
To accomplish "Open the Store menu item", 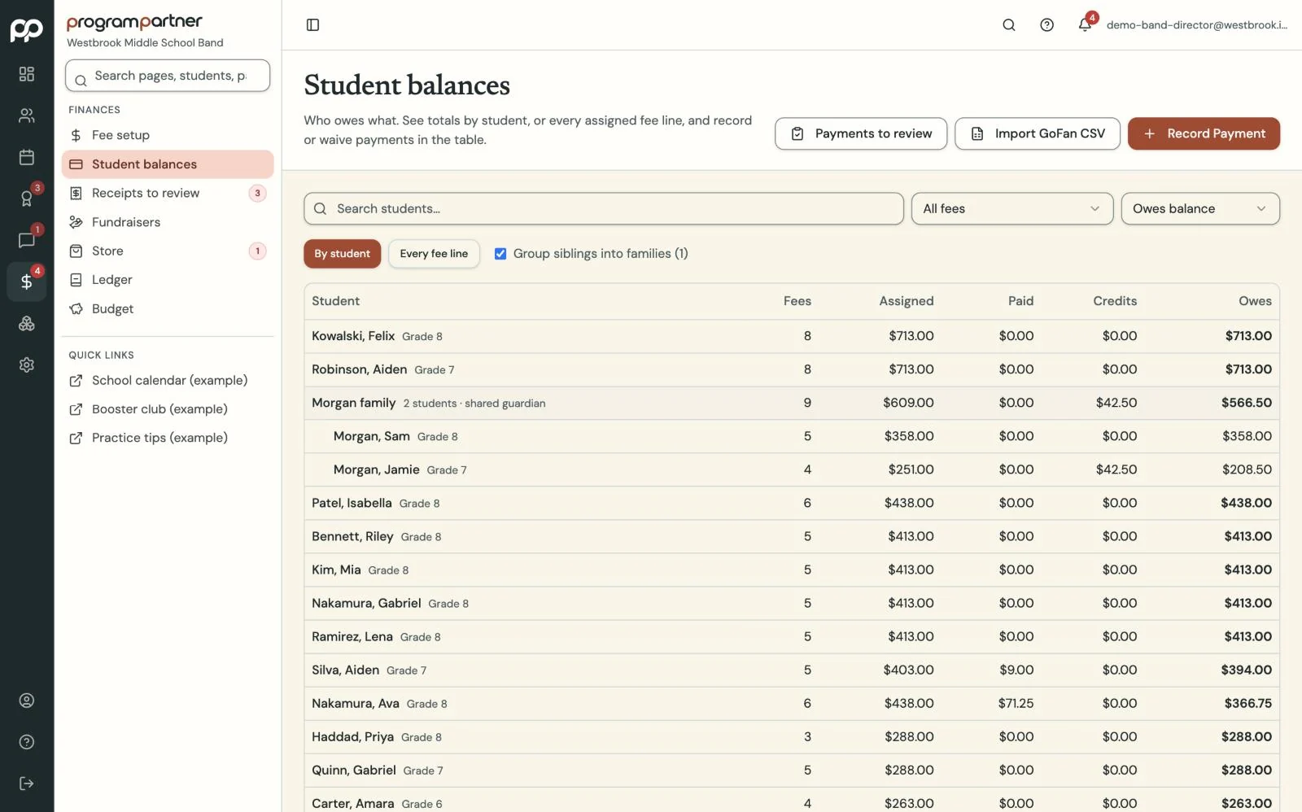I will (x=168, y=251).
